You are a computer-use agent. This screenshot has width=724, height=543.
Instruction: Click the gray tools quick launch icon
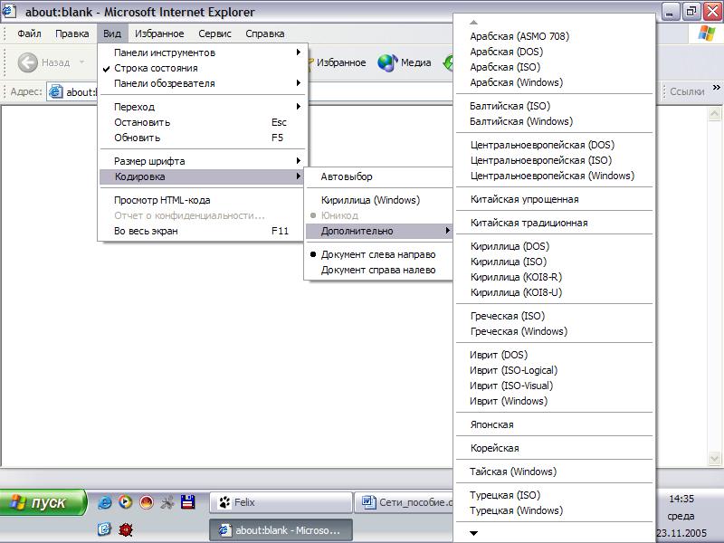click(x=167, y=502)
